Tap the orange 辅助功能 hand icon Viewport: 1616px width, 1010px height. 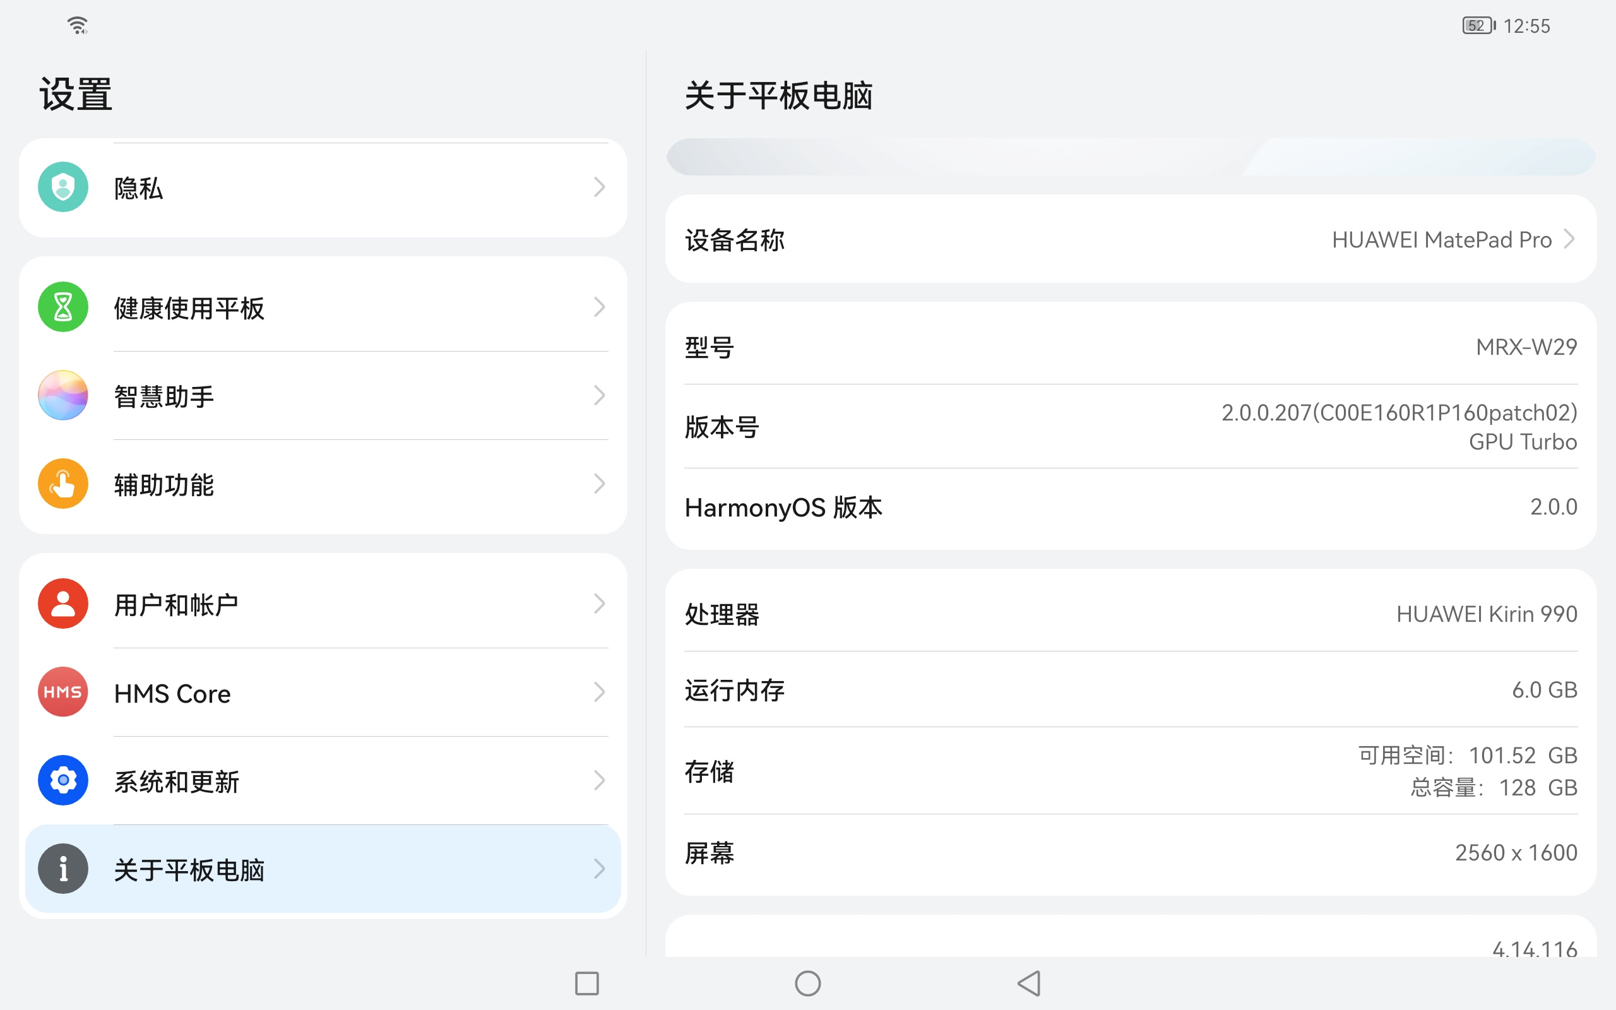pos(62,484)
